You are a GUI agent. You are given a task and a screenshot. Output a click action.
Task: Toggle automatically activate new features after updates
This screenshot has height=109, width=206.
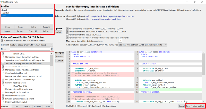point(2,41)
